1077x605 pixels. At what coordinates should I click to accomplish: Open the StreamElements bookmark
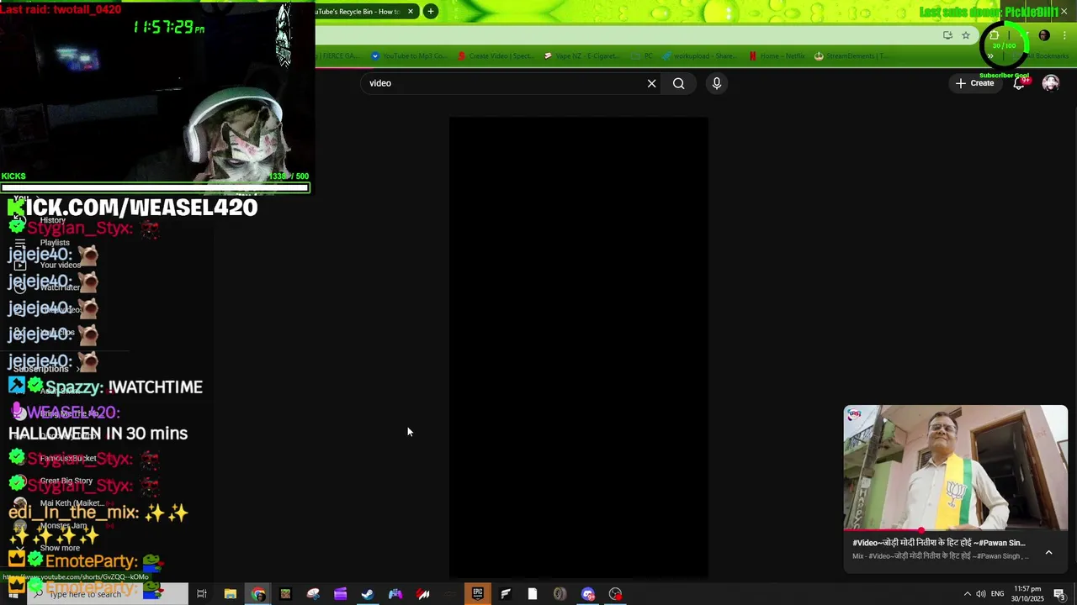[851, 56]
